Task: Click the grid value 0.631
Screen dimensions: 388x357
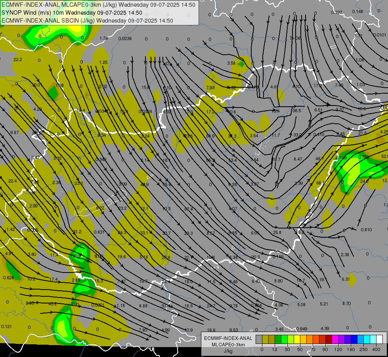Action: pyautogui.click(x=99, y=232)
